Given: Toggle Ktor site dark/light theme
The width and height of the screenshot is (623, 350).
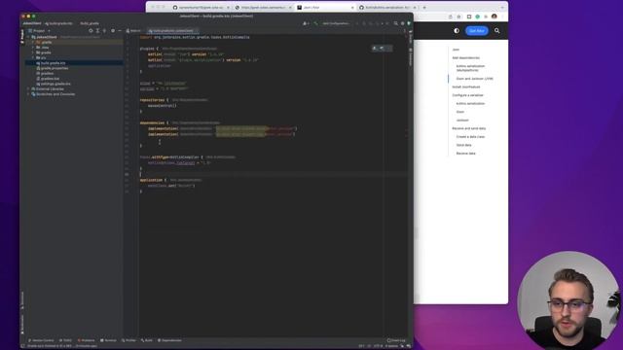Looking at the screenshot, I should (x=457, y=30).
